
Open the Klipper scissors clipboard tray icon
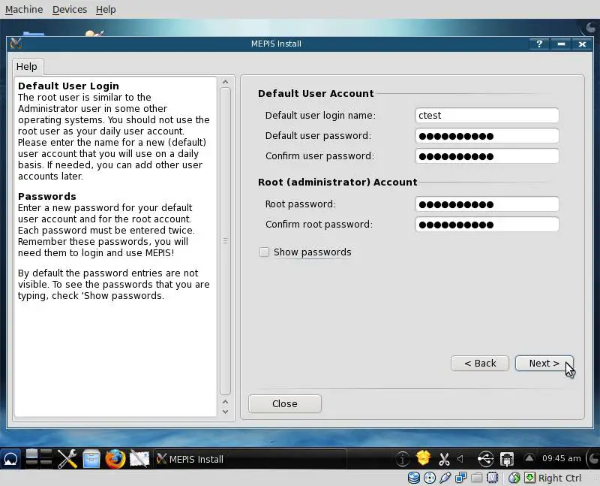(444, 459)
